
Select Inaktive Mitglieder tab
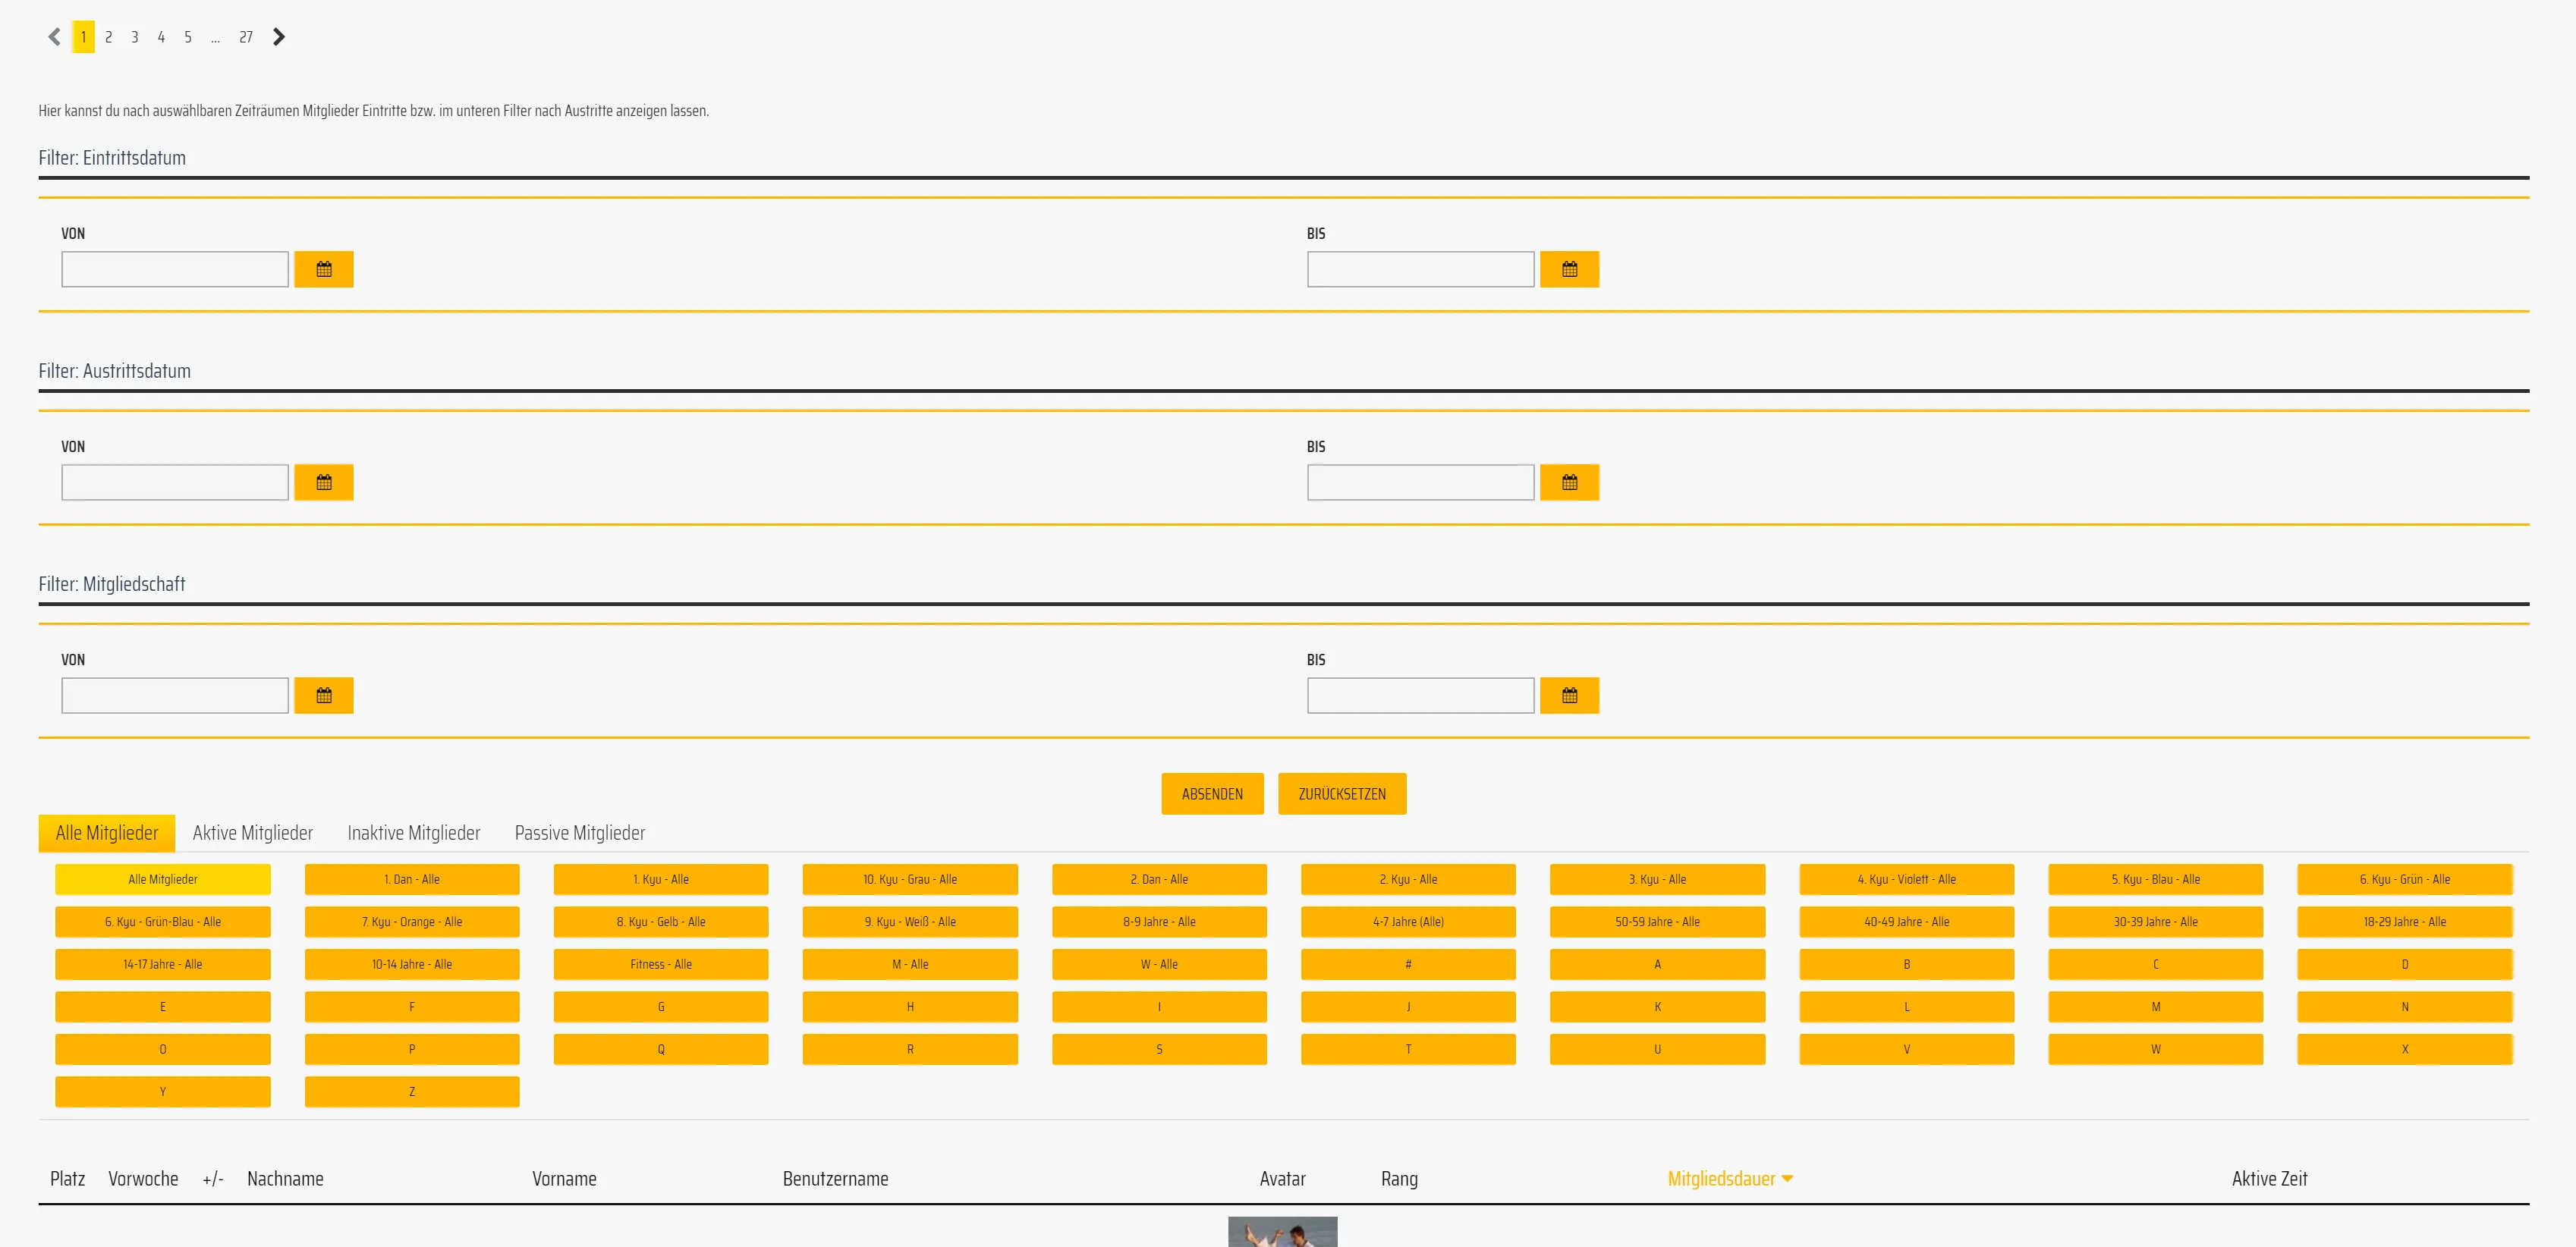point(413,833)
